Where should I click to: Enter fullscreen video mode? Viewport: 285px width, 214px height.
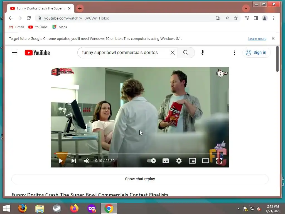point(219,161)
